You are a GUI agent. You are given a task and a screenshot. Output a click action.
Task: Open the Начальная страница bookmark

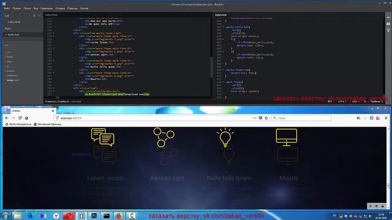point(48,124)
